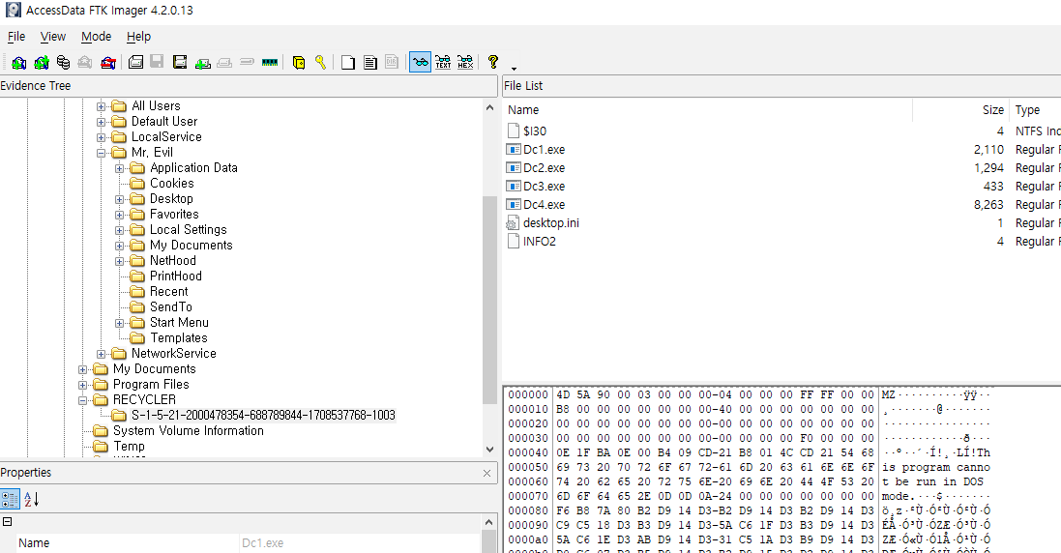
Task: Click Remove All Evidence Items icon
Action: pos(108,62)
